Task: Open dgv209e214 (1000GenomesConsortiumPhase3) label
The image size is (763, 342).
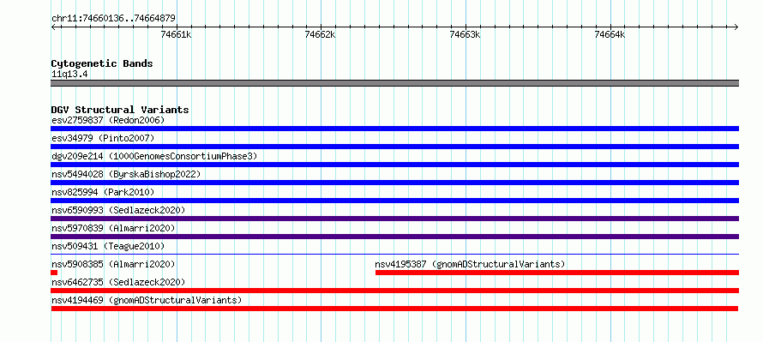Action: point(154,156)
